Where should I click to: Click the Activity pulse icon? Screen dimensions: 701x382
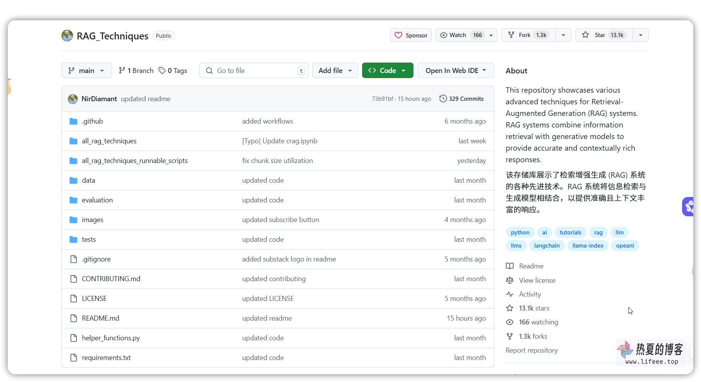pos(510,294)
